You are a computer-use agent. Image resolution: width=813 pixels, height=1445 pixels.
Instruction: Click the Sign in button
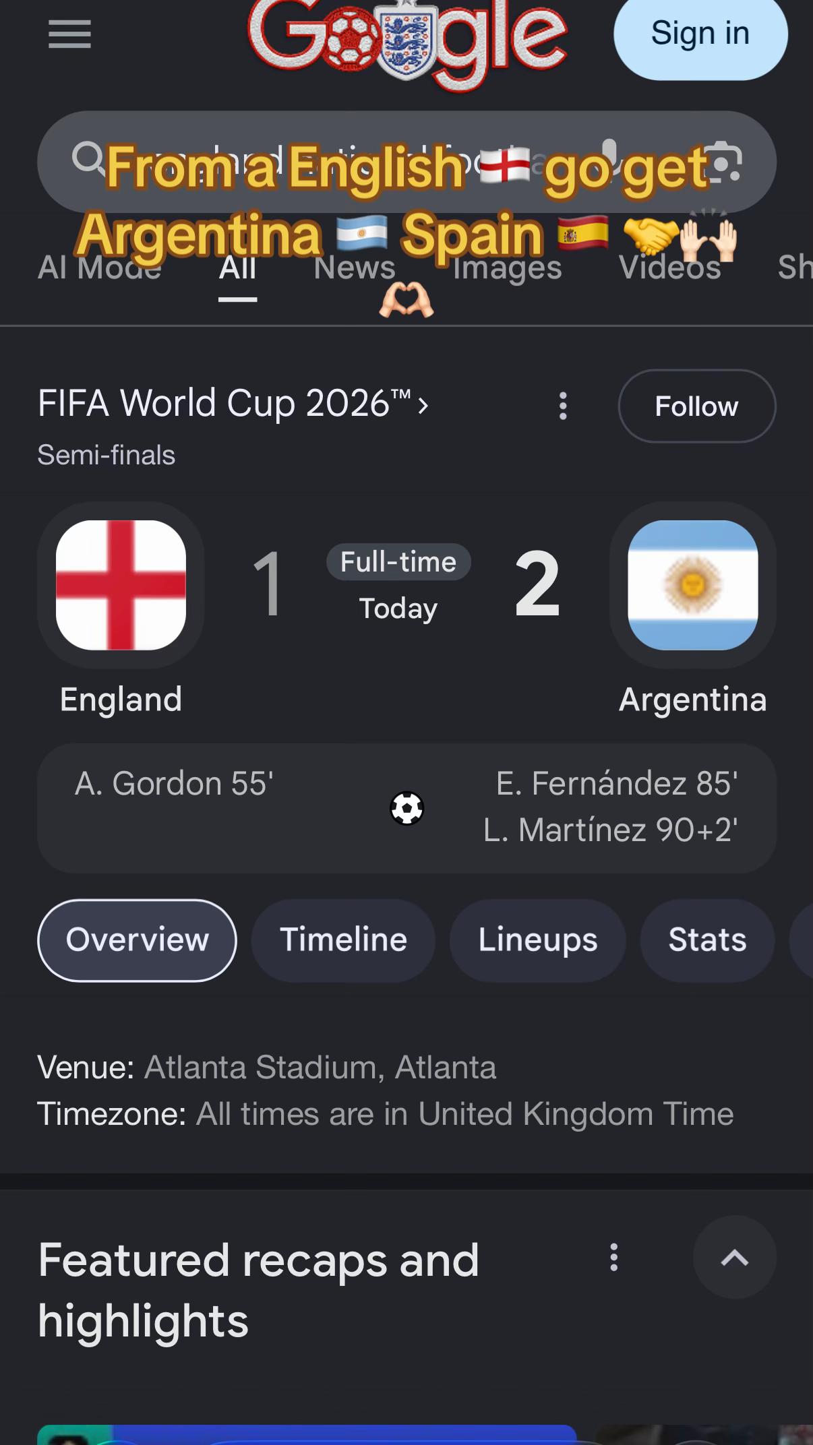click(x=700, y=34)
